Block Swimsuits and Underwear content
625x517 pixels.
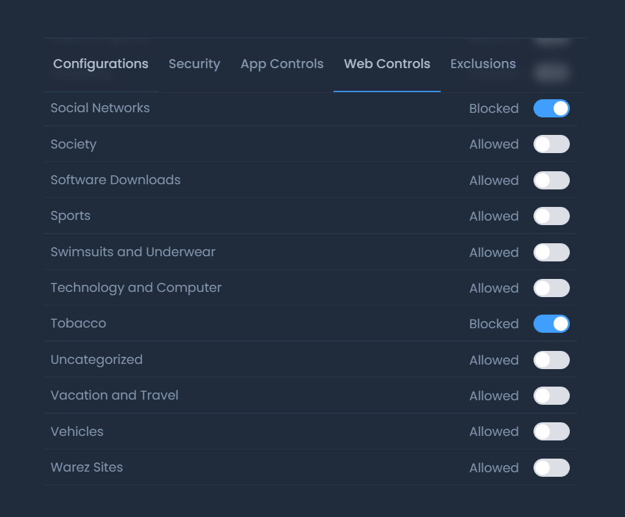(552, 252)
